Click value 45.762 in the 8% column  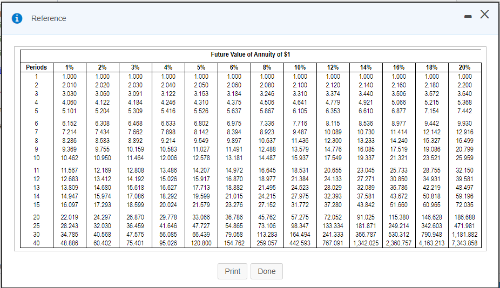(267, 217)
